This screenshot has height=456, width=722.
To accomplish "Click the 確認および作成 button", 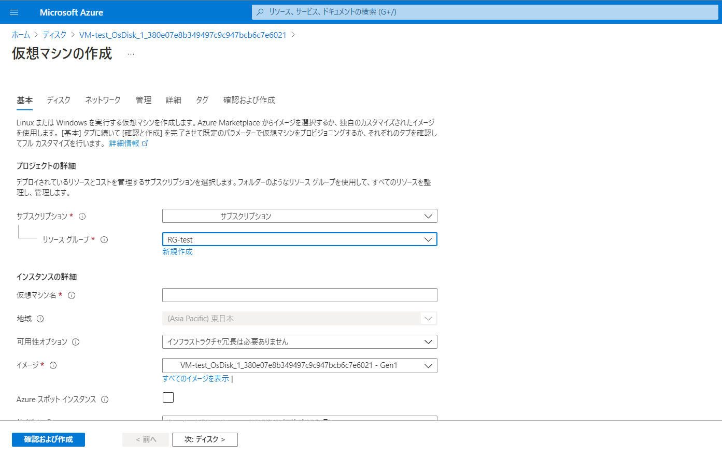I will [x=48, y=439].
